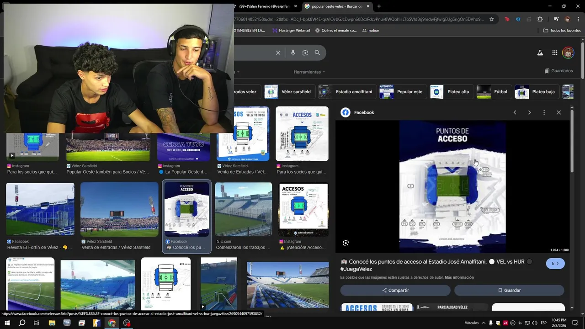This screenshot has height=329, width=585.
Task: Filter by the Platea alta chip
Action: [451, 92]
